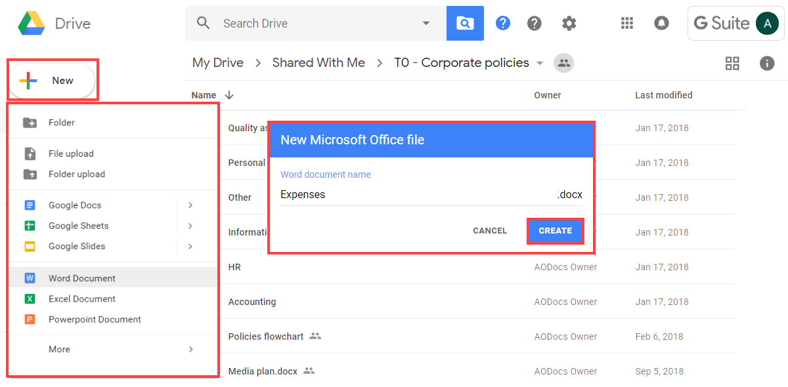Click the CANCEL button in the dialog

pyautogui.click(x=490, y=231)
